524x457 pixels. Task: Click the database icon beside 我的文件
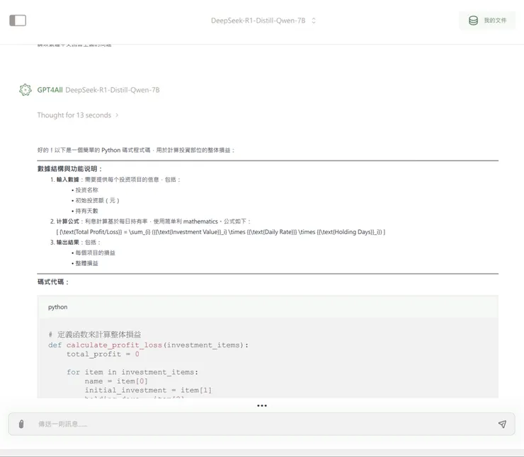pyautogui.click(x=473, y=21)
